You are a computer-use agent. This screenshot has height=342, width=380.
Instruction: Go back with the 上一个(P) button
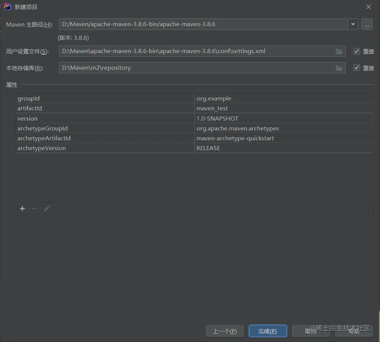pos(225,331)
